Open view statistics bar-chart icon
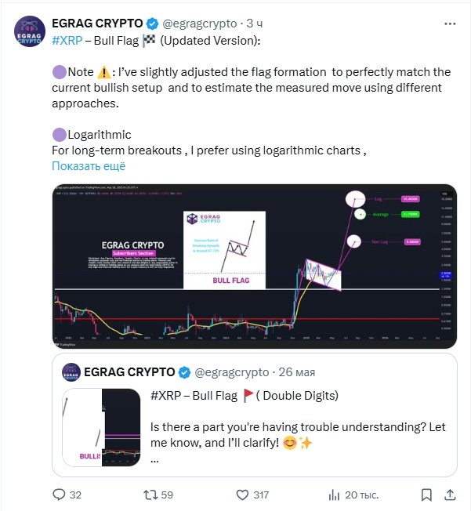This screenshot has height=511, width=471. (335, 495)
